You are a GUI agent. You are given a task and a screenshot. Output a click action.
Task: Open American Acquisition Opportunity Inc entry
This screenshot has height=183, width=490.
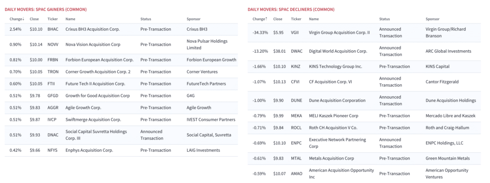point(341,173)
